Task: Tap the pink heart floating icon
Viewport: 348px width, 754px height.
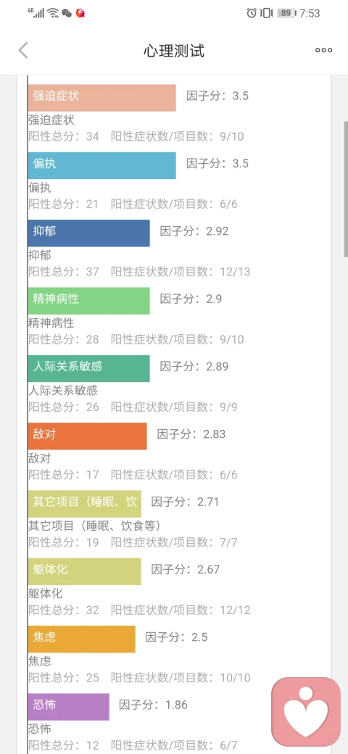Action: [306, 712]
